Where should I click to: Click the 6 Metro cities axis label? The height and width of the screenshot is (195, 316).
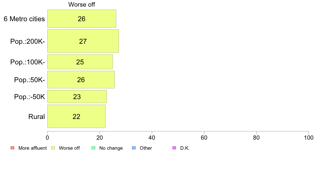point(24,19)
